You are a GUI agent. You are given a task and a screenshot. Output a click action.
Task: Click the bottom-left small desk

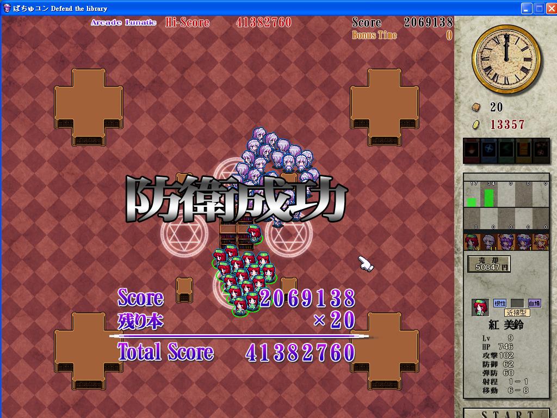tap(184, 290)
